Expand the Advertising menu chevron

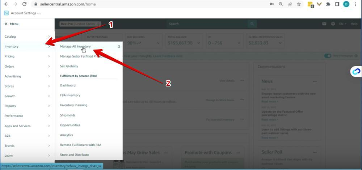click(49, 76)
